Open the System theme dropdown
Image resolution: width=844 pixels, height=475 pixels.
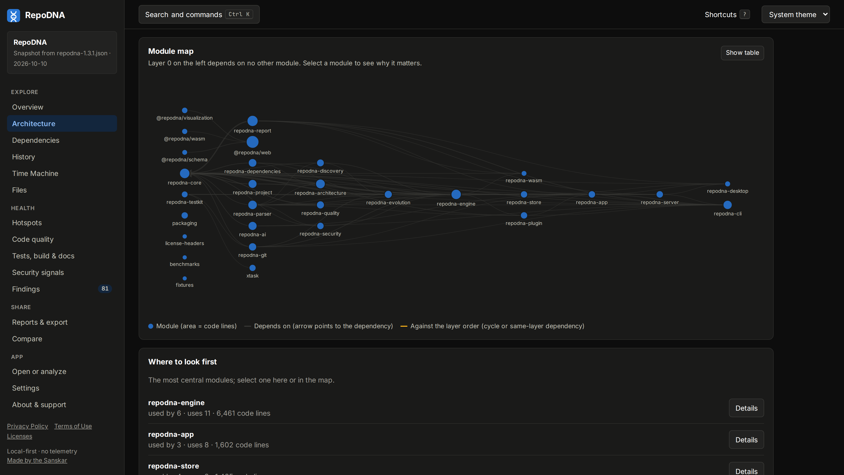(x=795, y=14)
